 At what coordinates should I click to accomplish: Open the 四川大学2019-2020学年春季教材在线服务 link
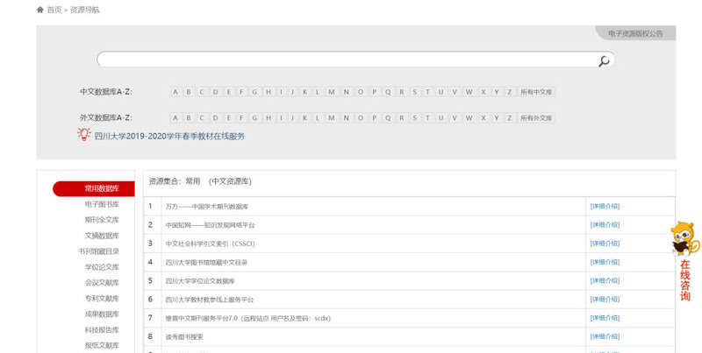pyautogui.click(x=169, y=137)
